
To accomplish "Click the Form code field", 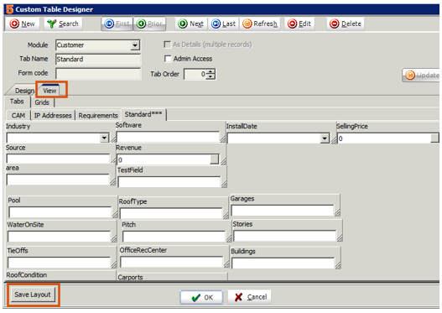I will pyautogui.click(x=98, y=73).
